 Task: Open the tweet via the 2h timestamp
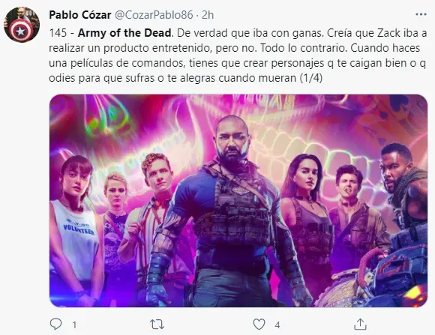coord(208,15)
